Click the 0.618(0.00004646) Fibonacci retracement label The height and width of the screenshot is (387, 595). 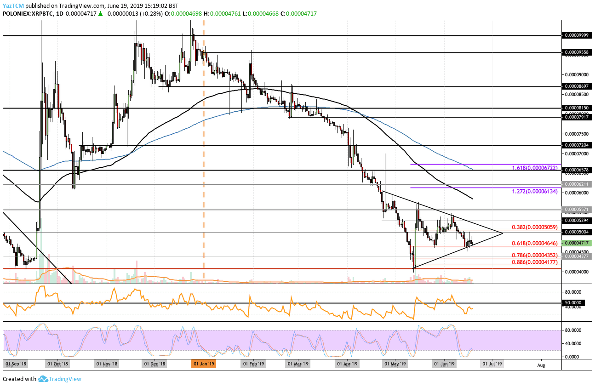point(534,243)
